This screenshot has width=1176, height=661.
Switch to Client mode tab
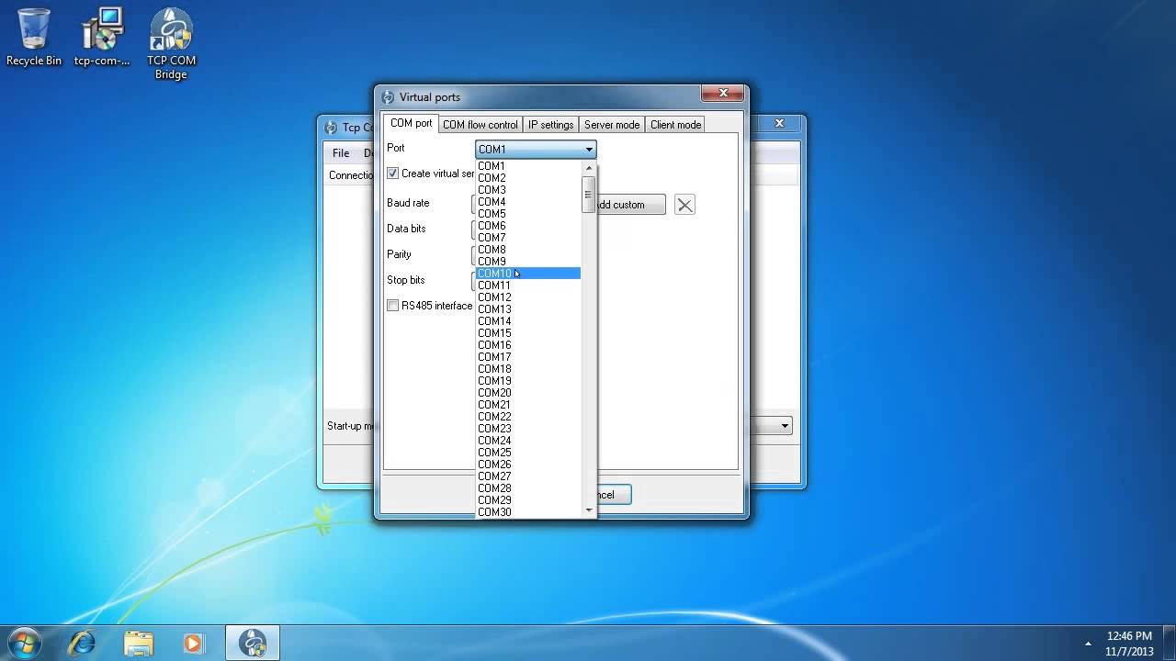[x=676, y=125]
